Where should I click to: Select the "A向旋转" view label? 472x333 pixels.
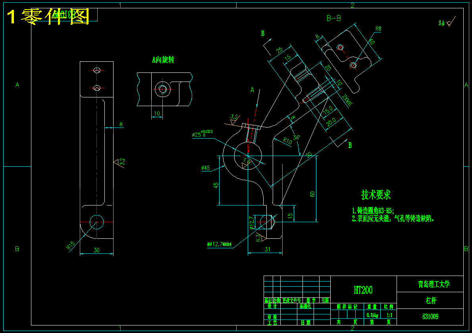[x=163, y=60]
